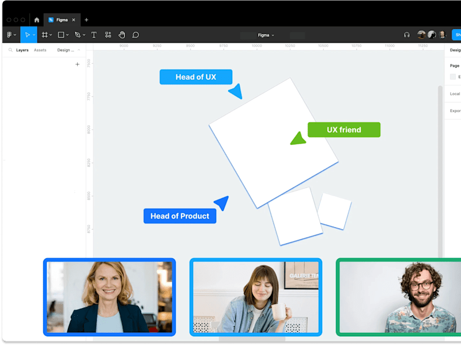Open a new tab with plus
Image resolution: width=461 pixels, height=345 pixels.
click(x=86, y=20)
